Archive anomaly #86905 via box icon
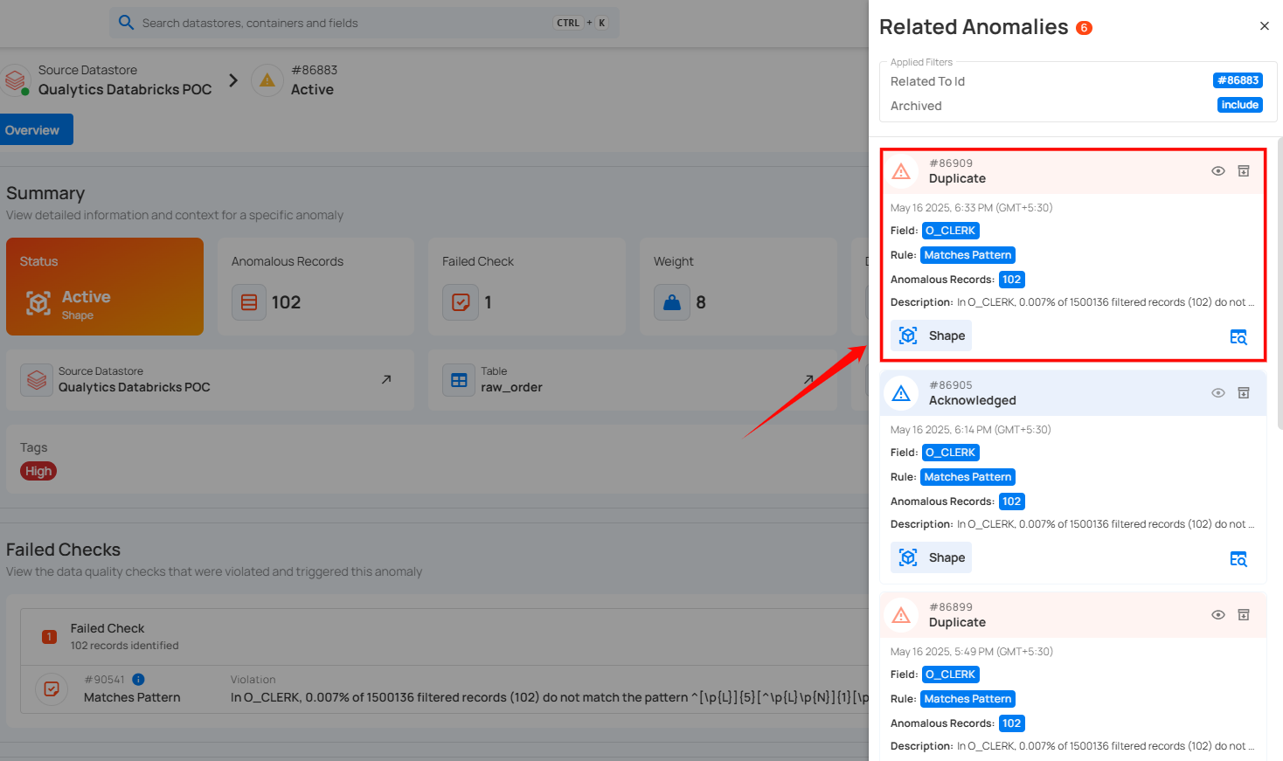This screenshot has height=761, width=1283. (x=1244, y=393)
